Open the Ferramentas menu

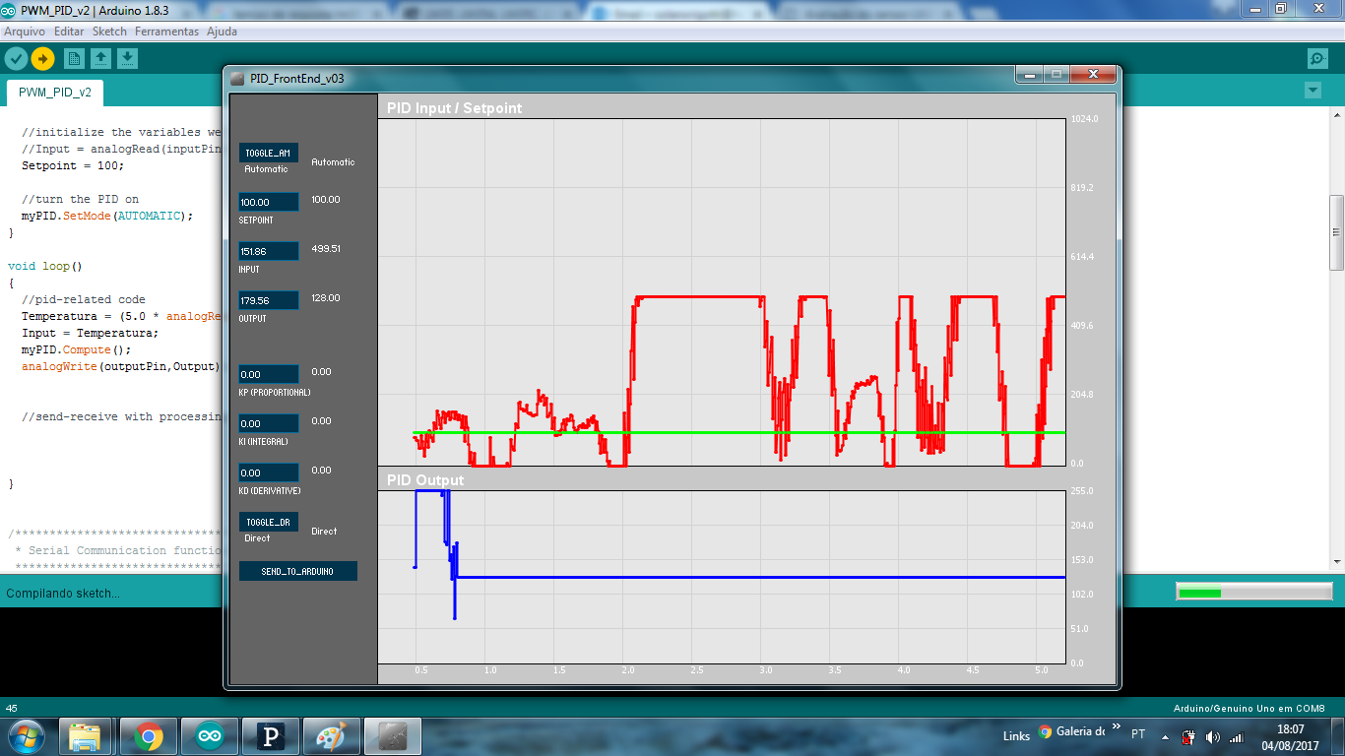[x=167, y=31]
